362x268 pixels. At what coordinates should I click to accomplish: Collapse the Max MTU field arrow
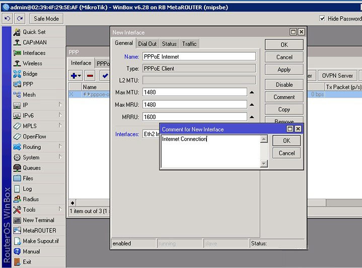pos(252,92)
